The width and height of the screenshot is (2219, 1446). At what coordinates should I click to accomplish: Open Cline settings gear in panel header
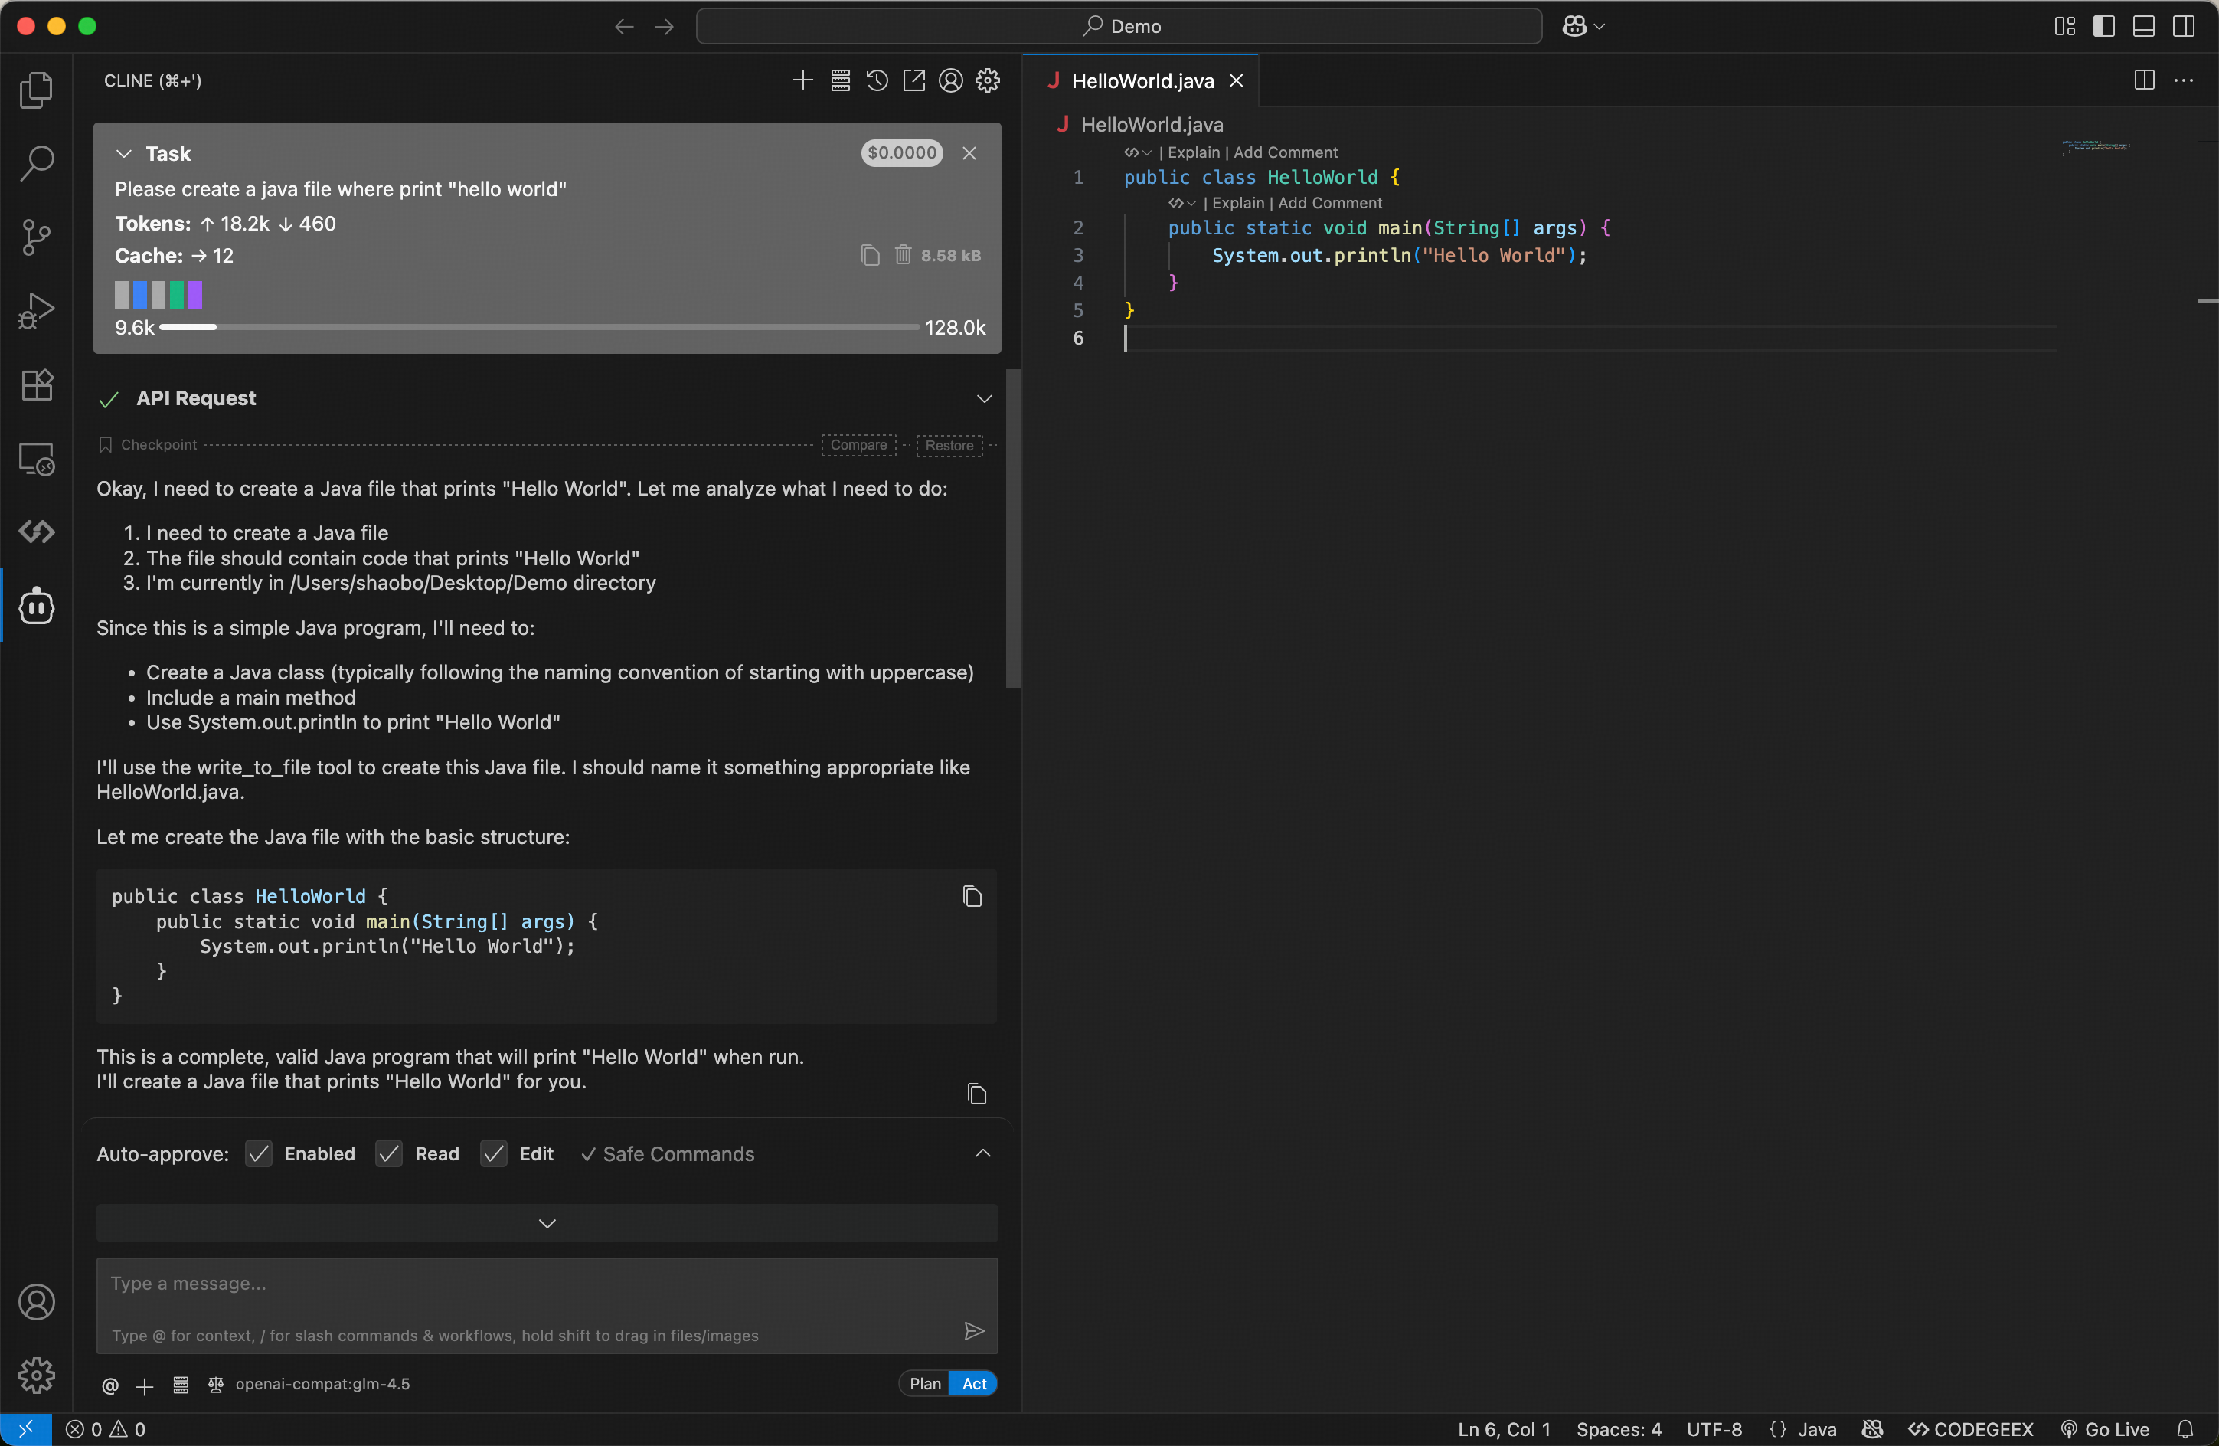987,80
